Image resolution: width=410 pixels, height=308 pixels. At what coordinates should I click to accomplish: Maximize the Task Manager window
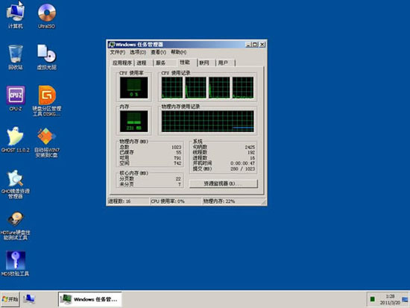point(255,45)
